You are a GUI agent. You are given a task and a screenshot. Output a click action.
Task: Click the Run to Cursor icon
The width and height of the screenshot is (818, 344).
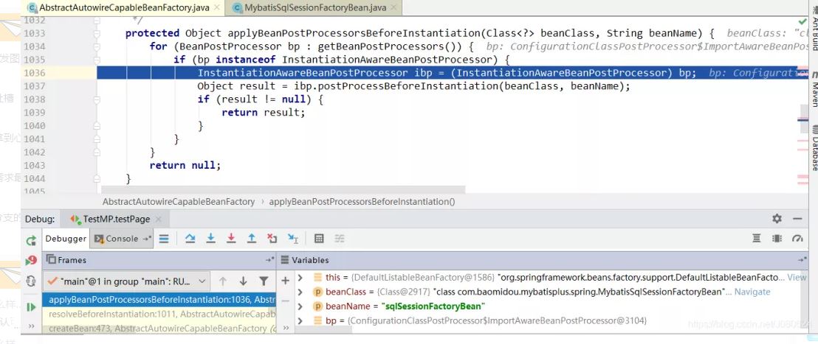tap(293, 239)
